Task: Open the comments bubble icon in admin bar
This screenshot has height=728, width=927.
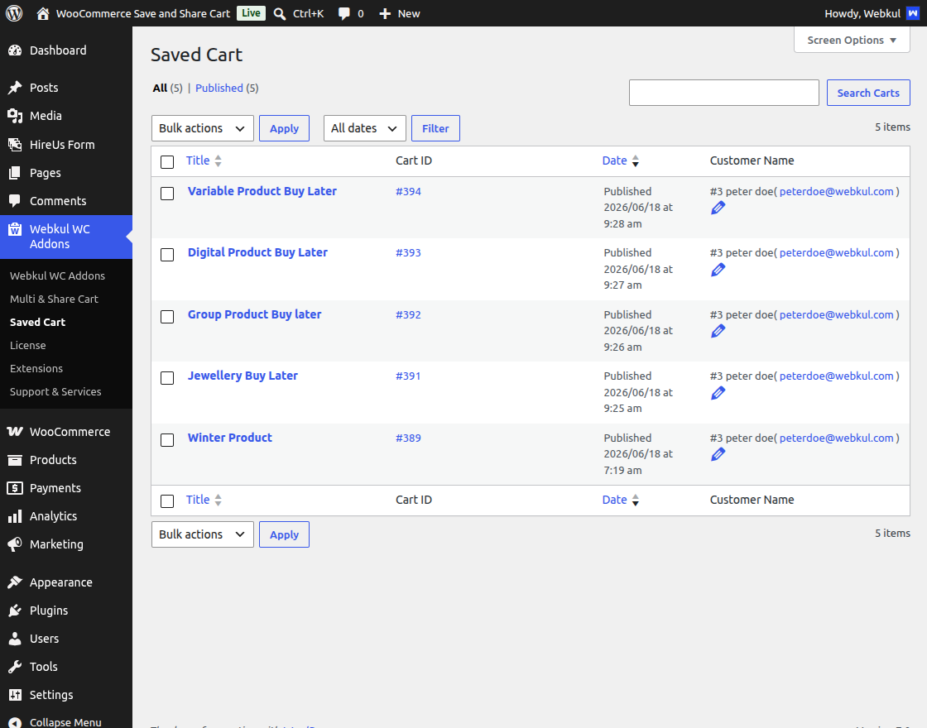Action: [343, 13]
